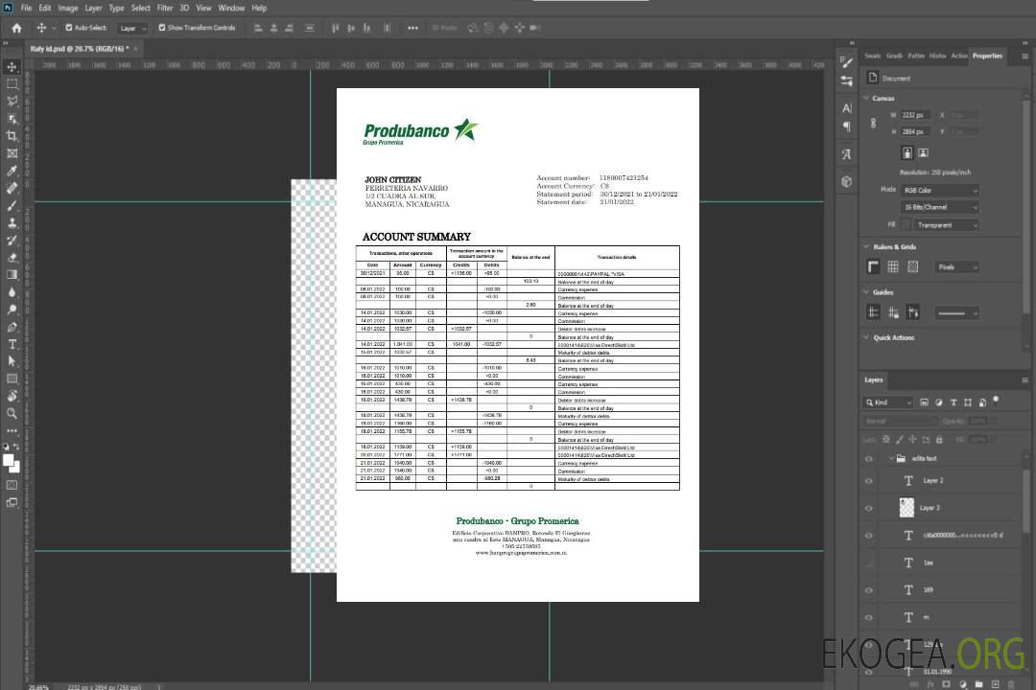Activate the Zoom tool
Image resolution: width=1036 pixels, height=690 pixels.
[12, 413]
